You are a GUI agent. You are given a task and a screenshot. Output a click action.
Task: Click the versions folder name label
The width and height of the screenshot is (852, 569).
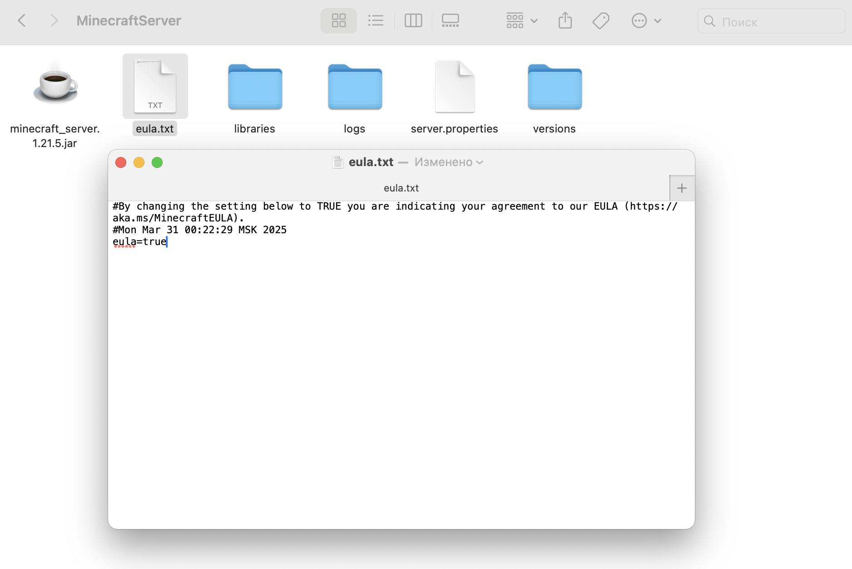555,129
